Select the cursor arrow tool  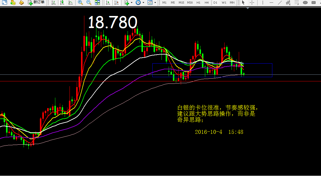click(x=243, y=2)
